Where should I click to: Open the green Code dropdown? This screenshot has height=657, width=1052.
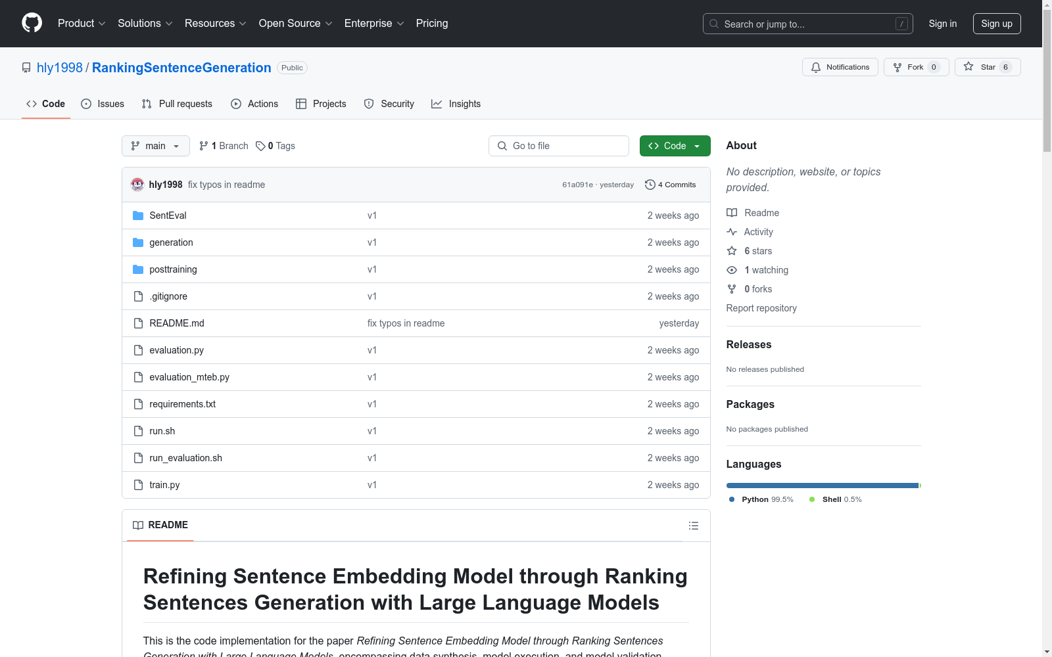[x=675, y=146]
